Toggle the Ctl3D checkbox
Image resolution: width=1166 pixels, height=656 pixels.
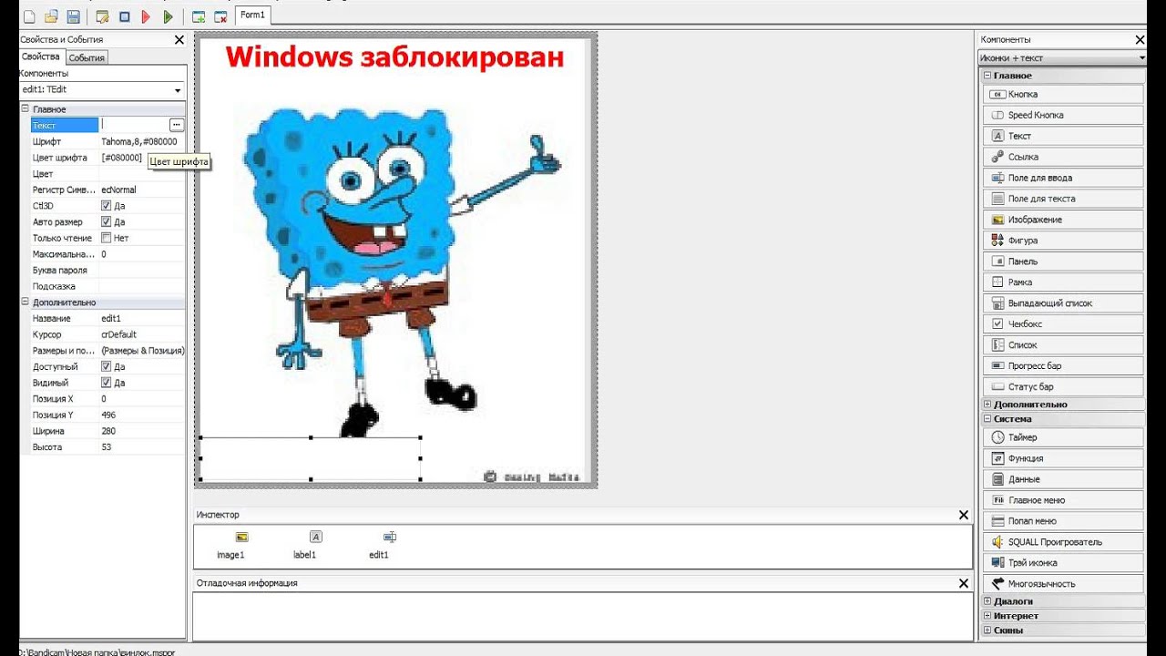tap(106, 206)
